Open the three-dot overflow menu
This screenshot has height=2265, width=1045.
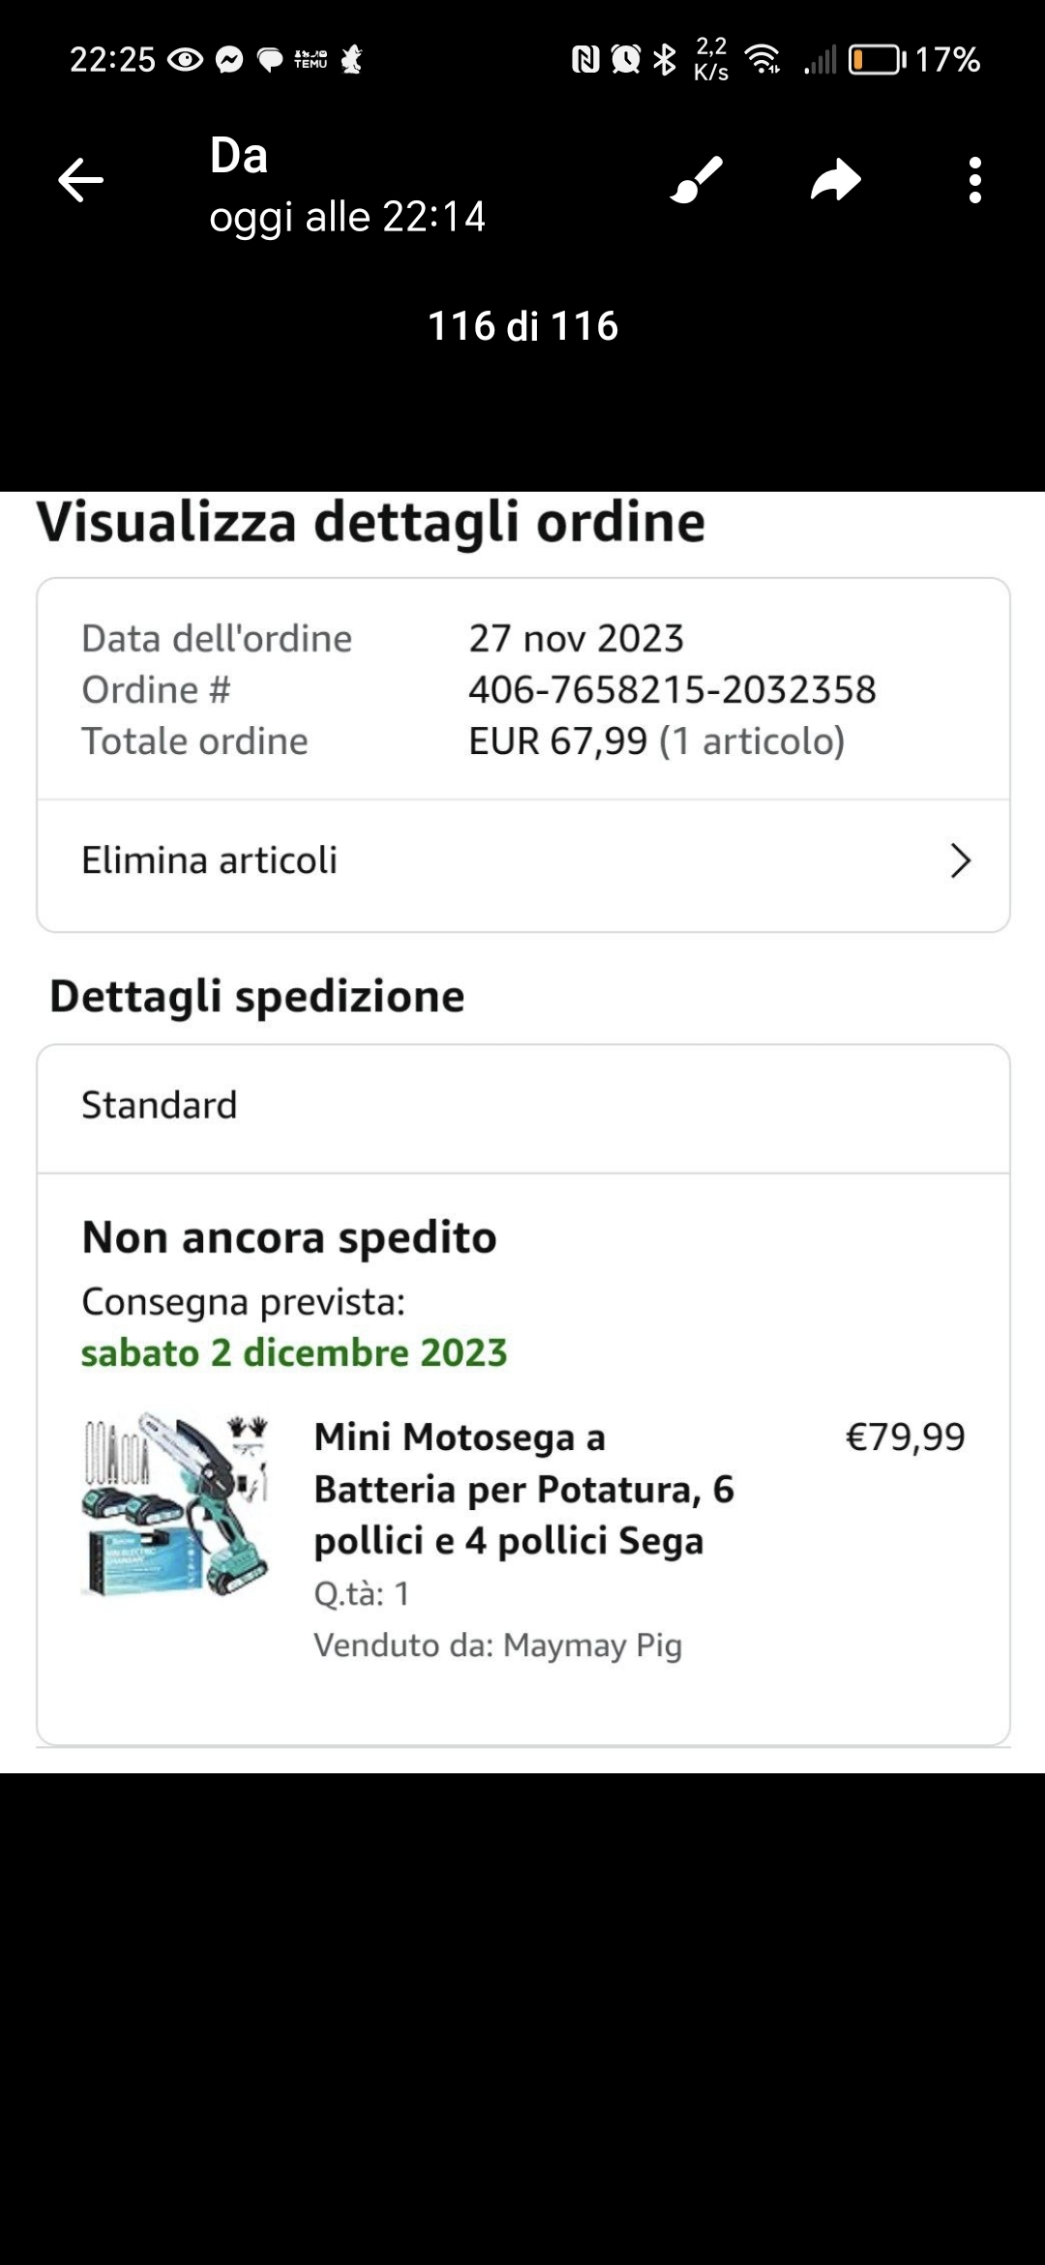pos(974,180)
